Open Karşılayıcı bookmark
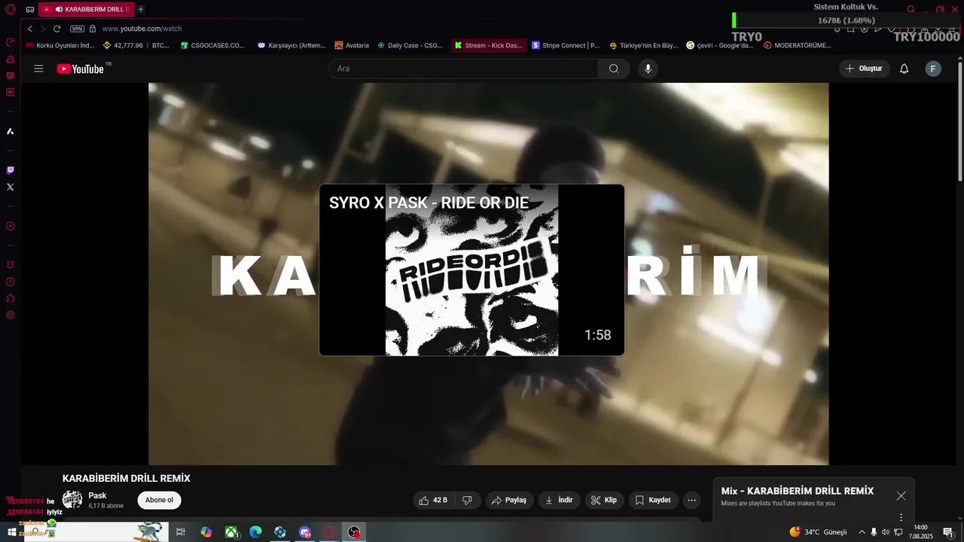 [x=291, y=45]
